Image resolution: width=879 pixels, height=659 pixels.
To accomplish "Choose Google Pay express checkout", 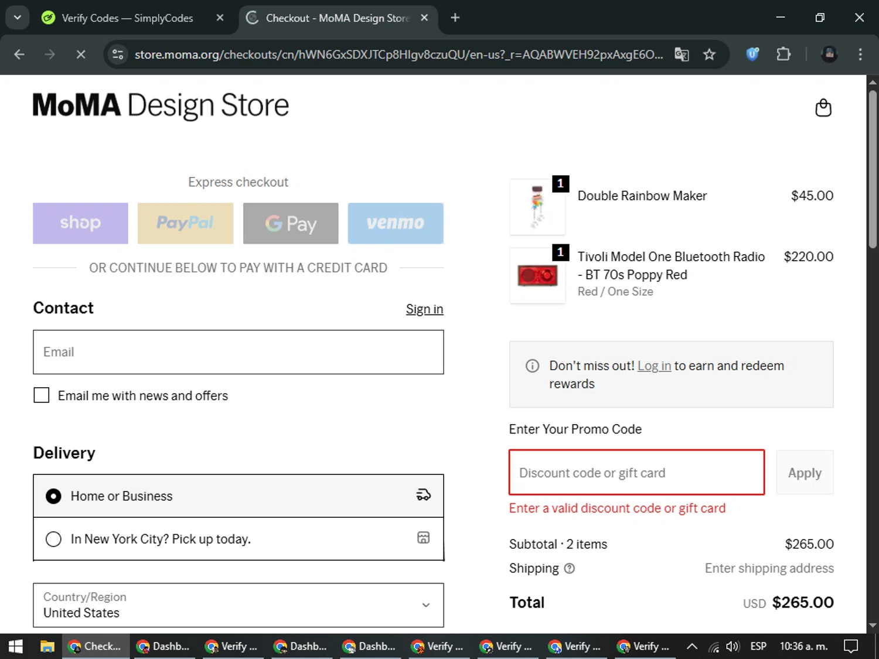I will pyautogui.click(x=291, y=223).
